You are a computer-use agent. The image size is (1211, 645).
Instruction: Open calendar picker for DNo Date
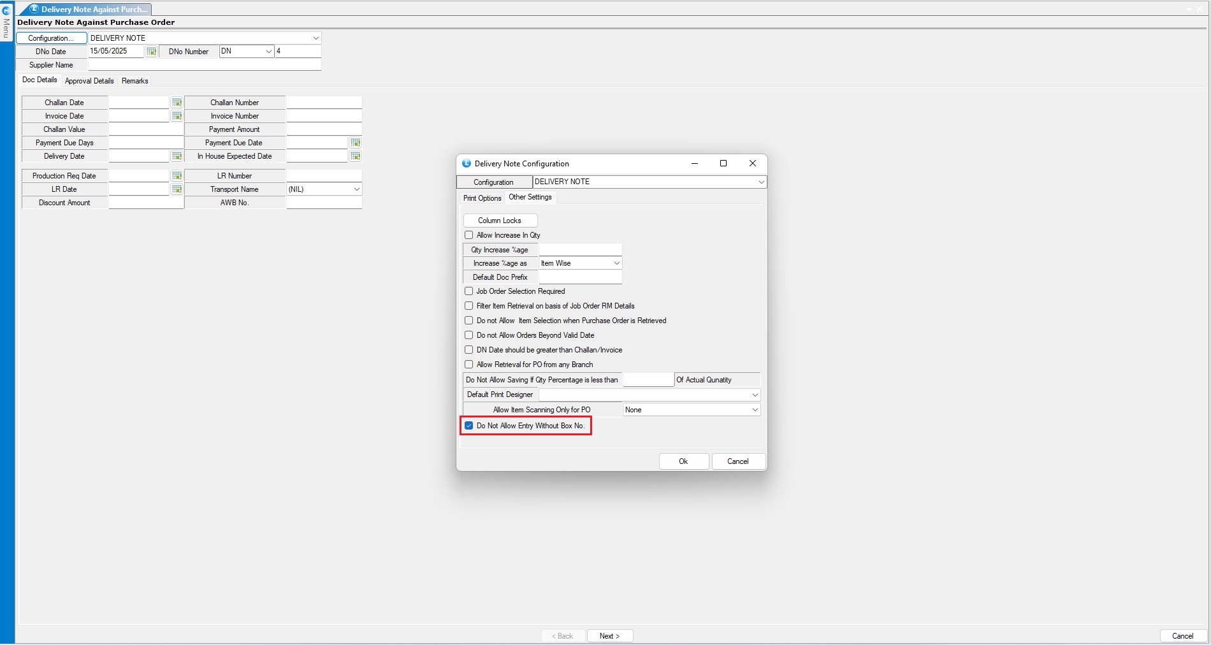click(x=151, y=52)
